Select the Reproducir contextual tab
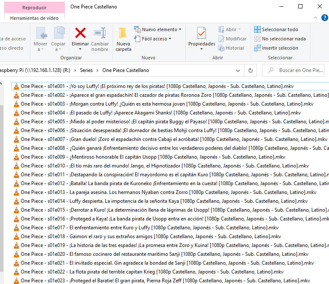 [35, 8]
